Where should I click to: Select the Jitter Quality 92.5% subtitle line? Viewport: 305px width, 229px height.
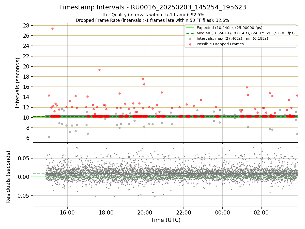152,15
